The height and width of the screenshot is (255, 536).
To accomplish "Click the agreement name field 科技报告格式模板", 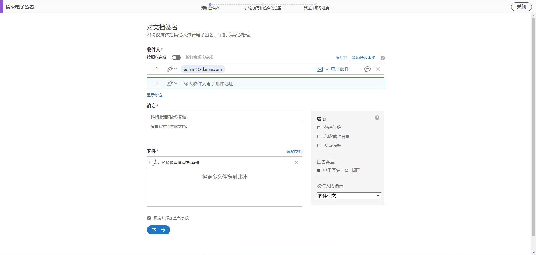I will click(224, 117).
